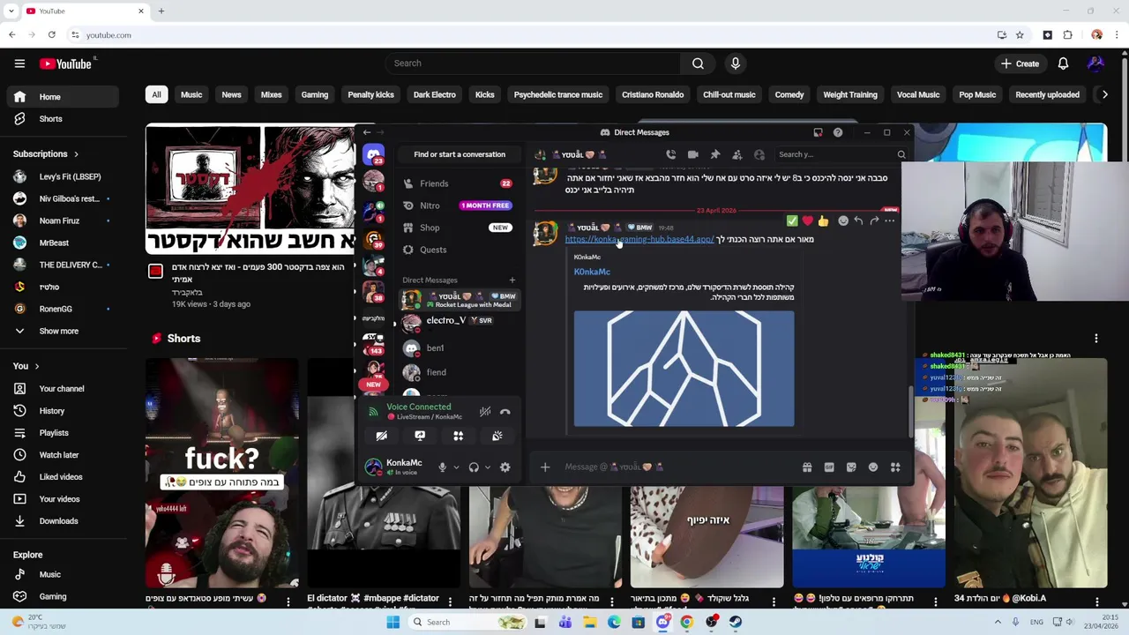
Task: Open Liked videos in YouTube sidebar
Action: (x=59, y=477)
